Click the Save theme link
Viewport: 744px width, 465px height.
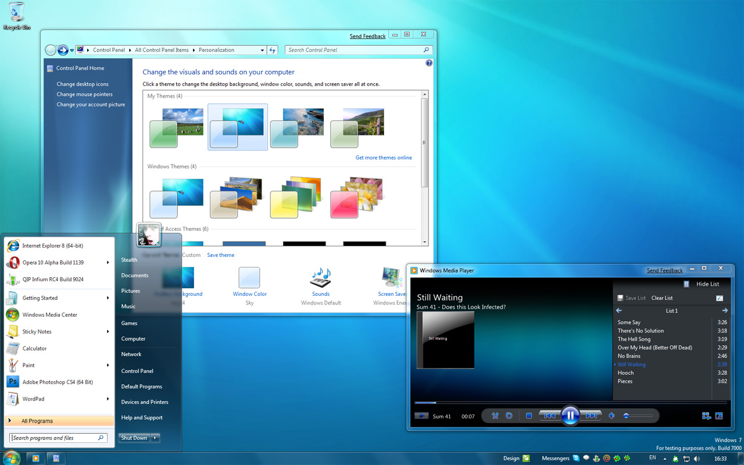[221, 255]
